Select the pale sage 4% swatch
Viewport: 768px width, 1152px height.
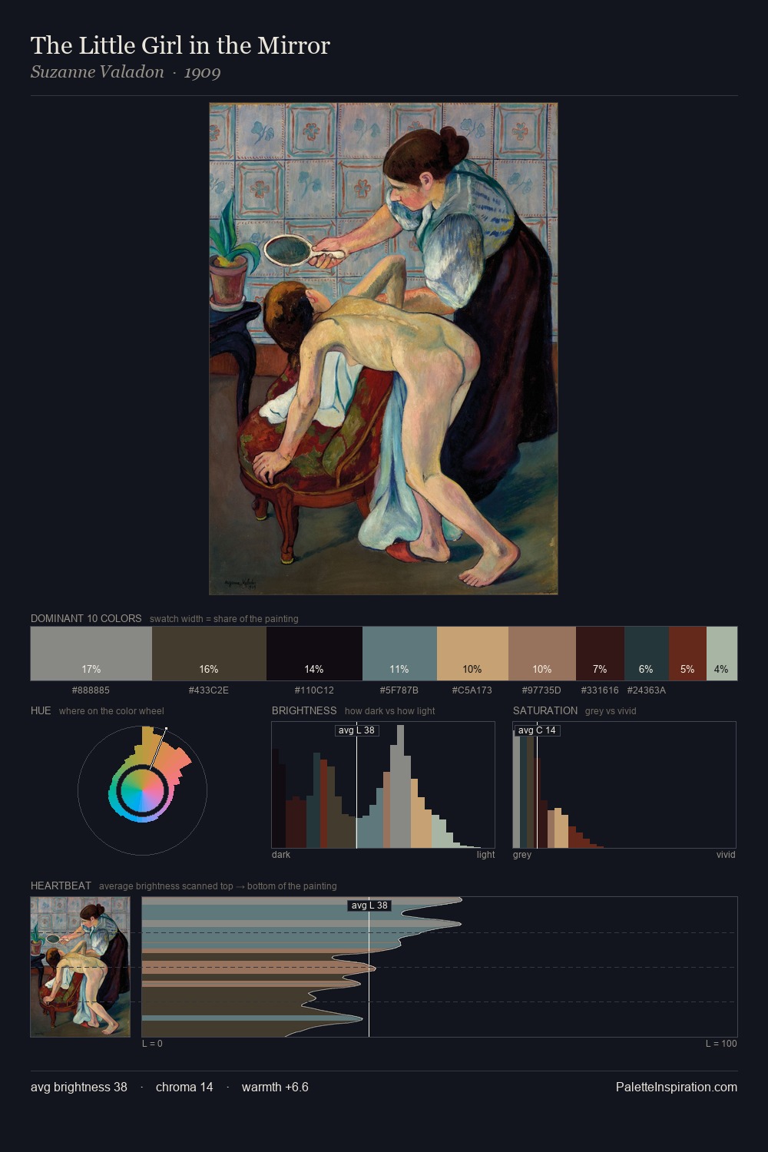click(722, 654)
